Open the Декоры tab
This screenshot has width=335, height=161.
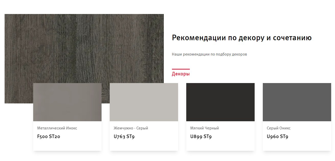coord(181,74)
